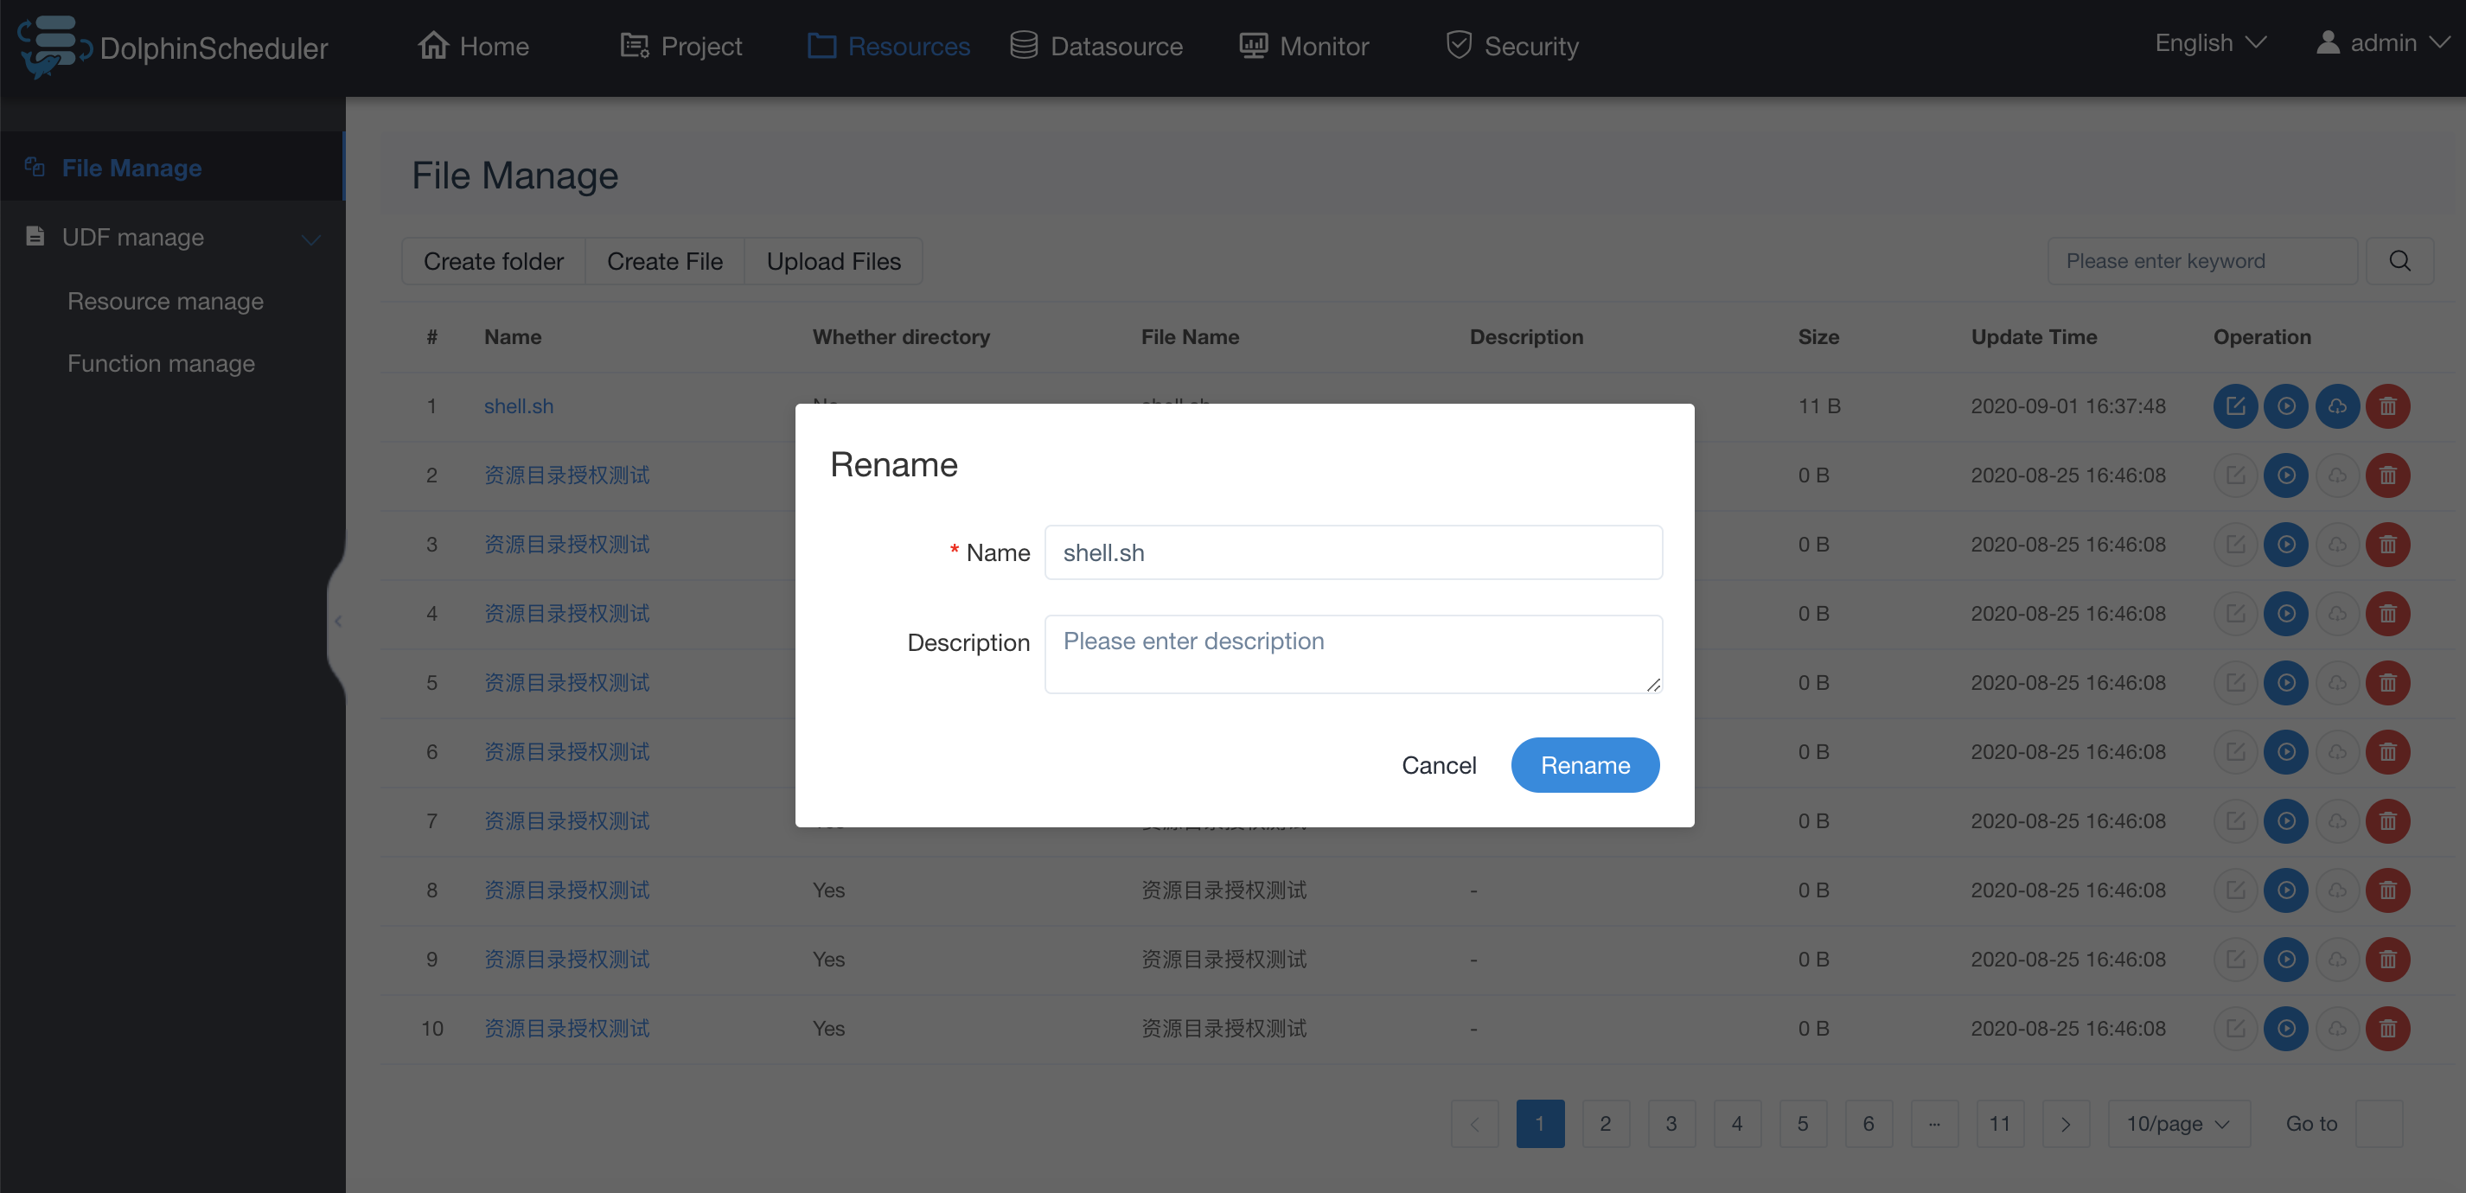Click the delete trash icon in row 1
Viewport: 2466px width, 1193px height.
2387,406
